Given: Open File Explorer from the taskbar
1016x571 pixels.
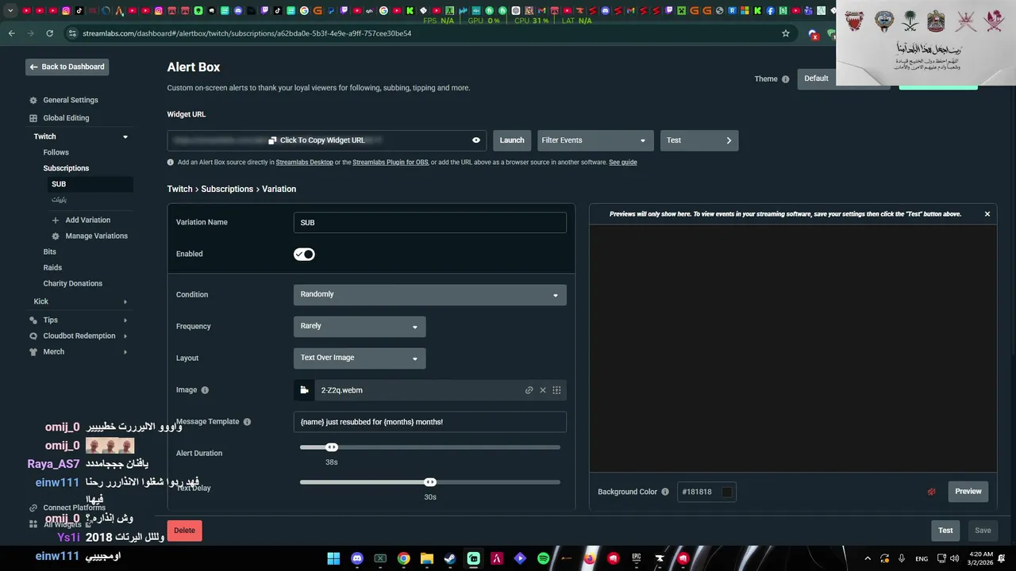Looking at the screenshot, I should coord(426,558).
